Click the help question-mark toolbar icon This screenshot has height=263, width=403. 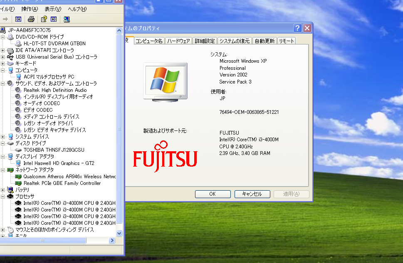pos(44,19)
